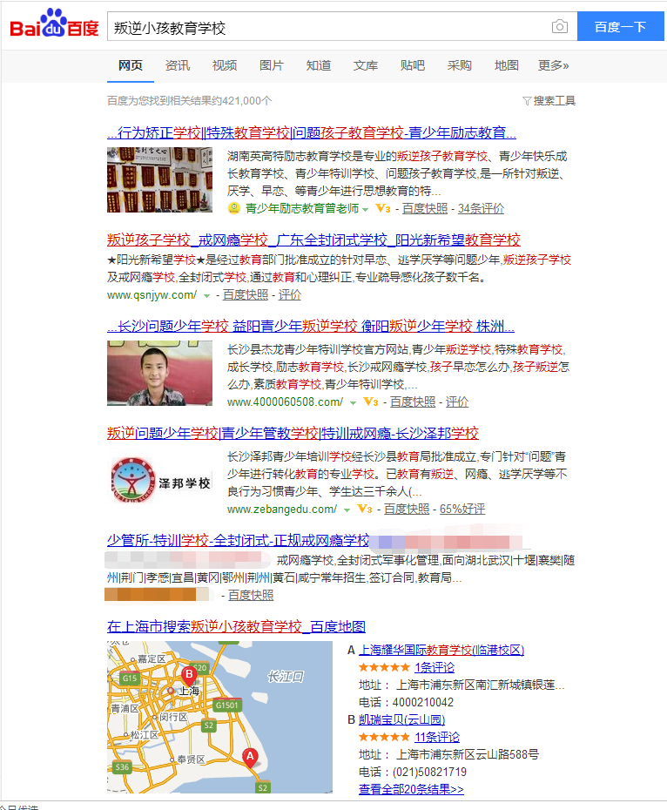Open thumbnail of award plaques wall

(159, 179)
